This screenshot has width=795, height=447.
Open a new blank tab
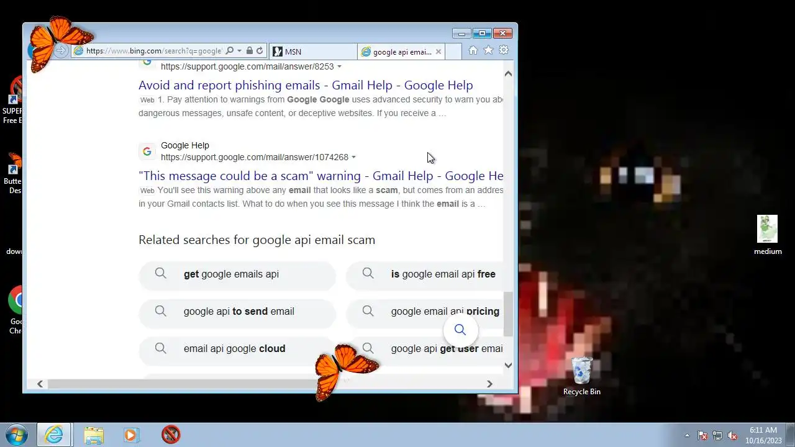click(x=453, y=52)
